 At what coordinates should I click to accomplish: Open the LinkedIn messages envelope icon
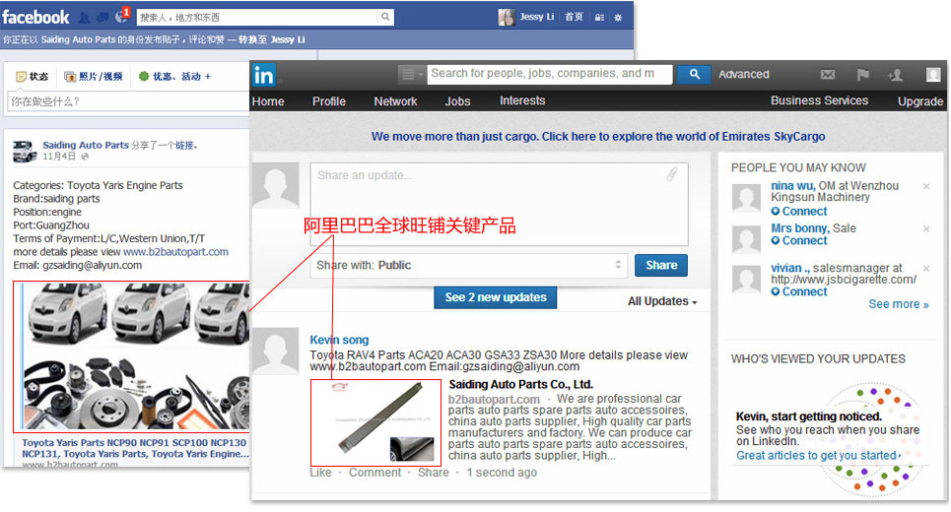(828, 75)
